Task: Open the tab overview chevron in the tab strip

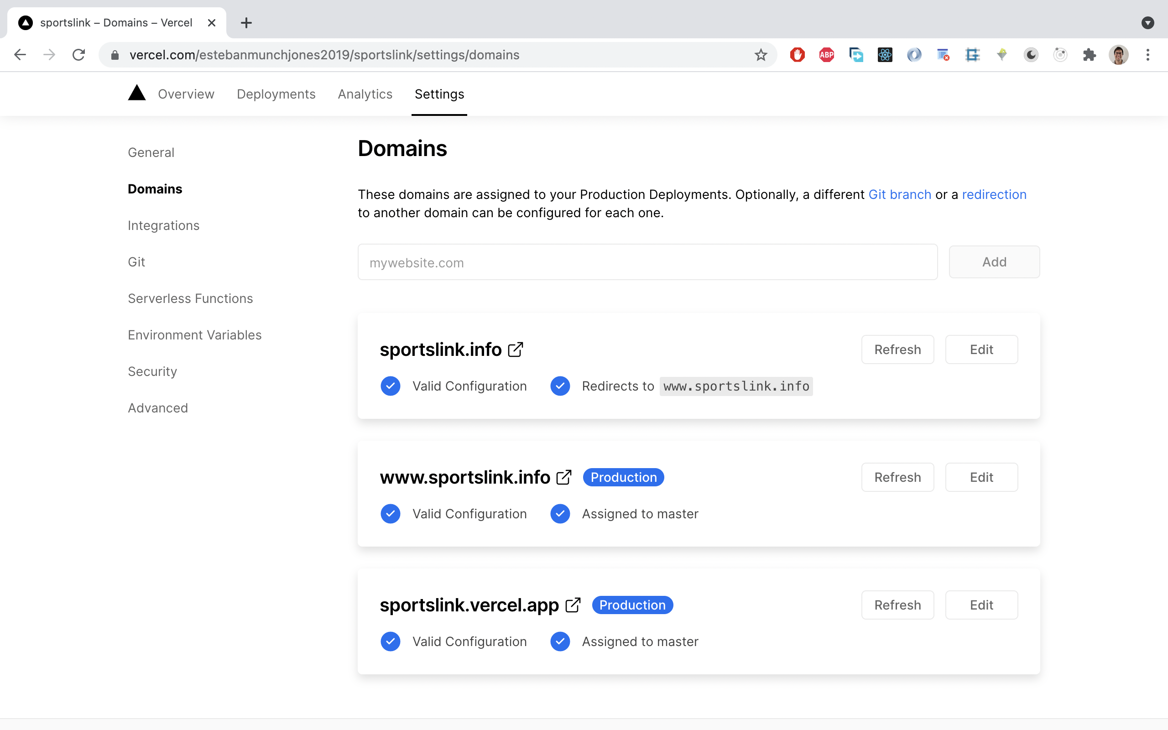Action: click(1148, 22)
